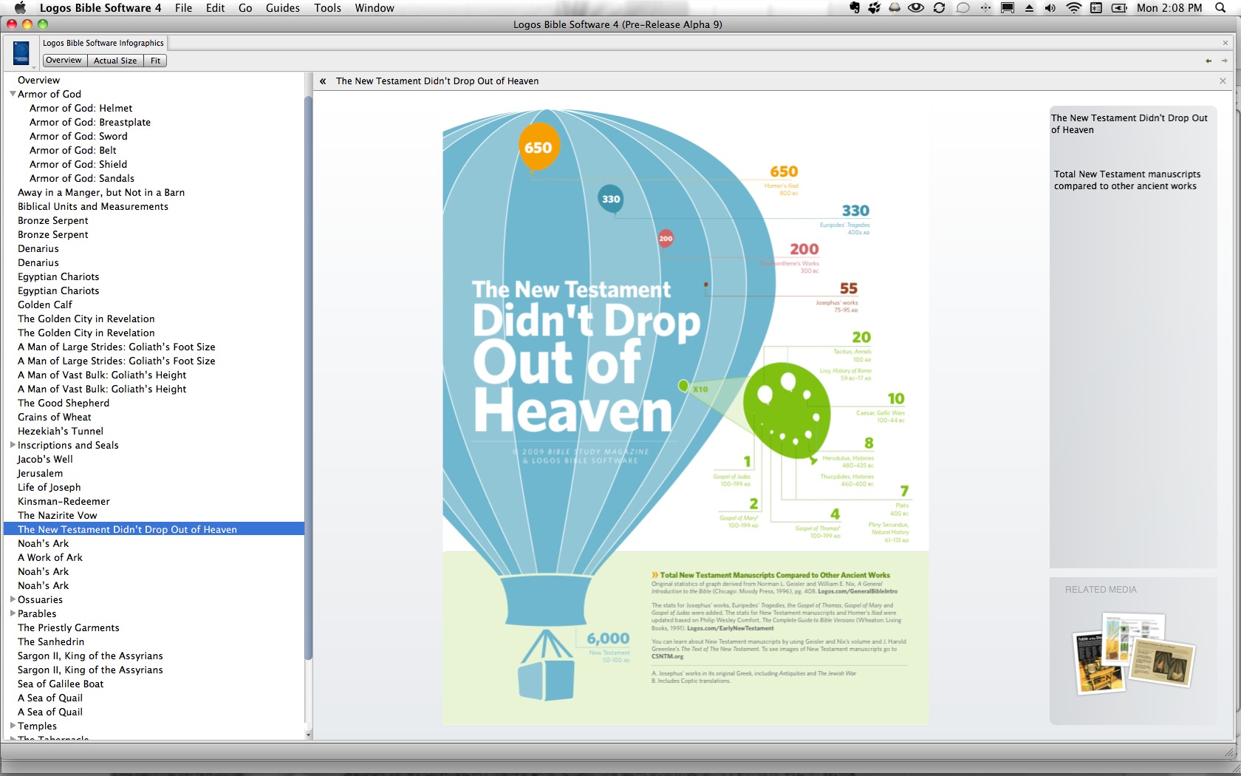Open the Window menu
Viewport: 1241px width, 776px height.
click(375, 8)
